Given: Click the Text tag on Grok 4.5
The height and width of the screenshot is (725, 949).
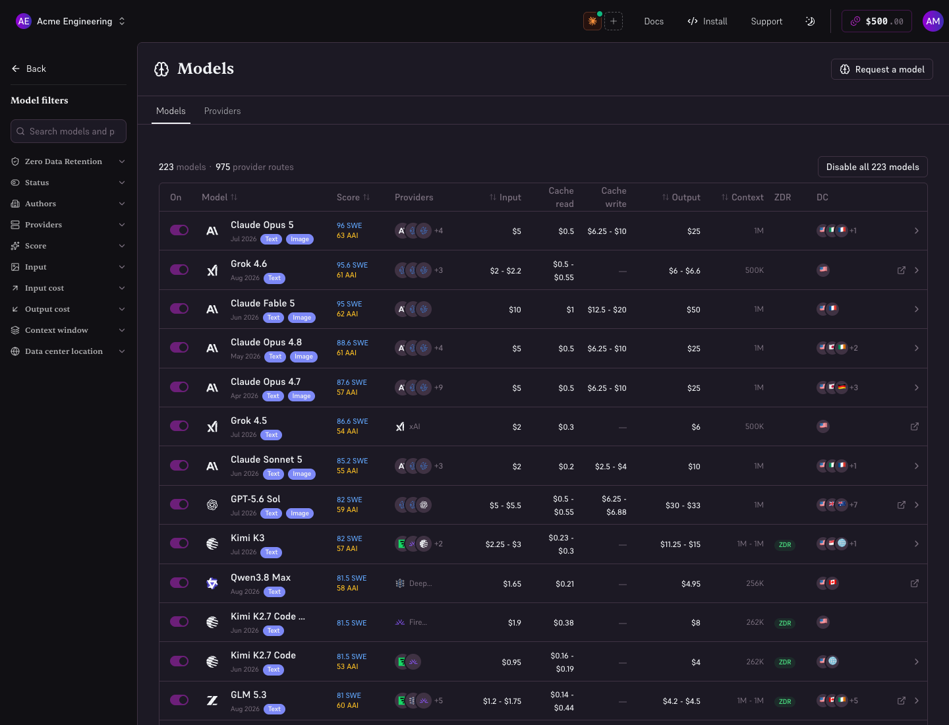Looking at the screenshot, I should 272,435.
